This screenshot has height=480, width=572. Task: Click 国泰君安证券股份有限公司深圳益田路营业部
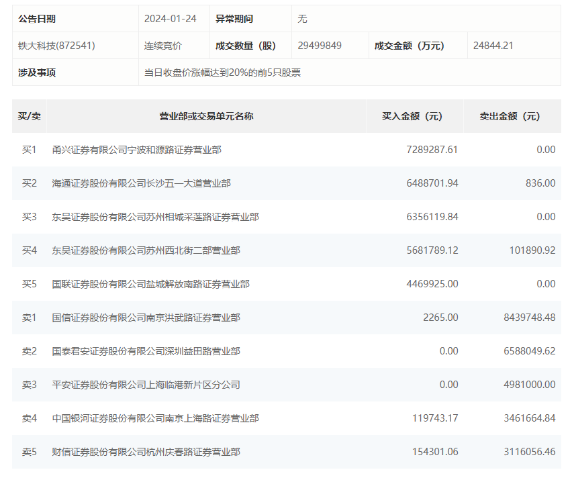tap(146, 351)
